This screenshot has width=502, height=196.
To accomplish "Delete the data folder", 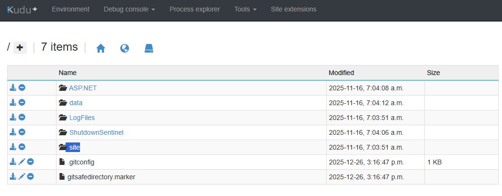I will 22,103.
